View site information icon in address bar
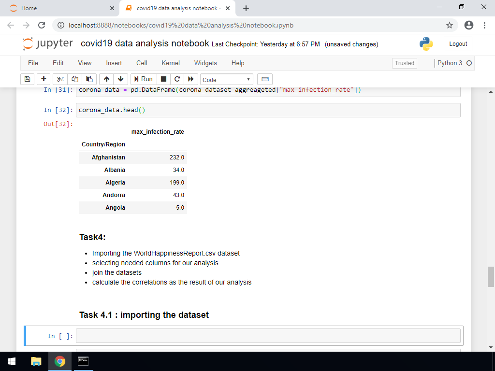Image resolution: width=495 pixels, height=371 pixels. tap(61, 25)
